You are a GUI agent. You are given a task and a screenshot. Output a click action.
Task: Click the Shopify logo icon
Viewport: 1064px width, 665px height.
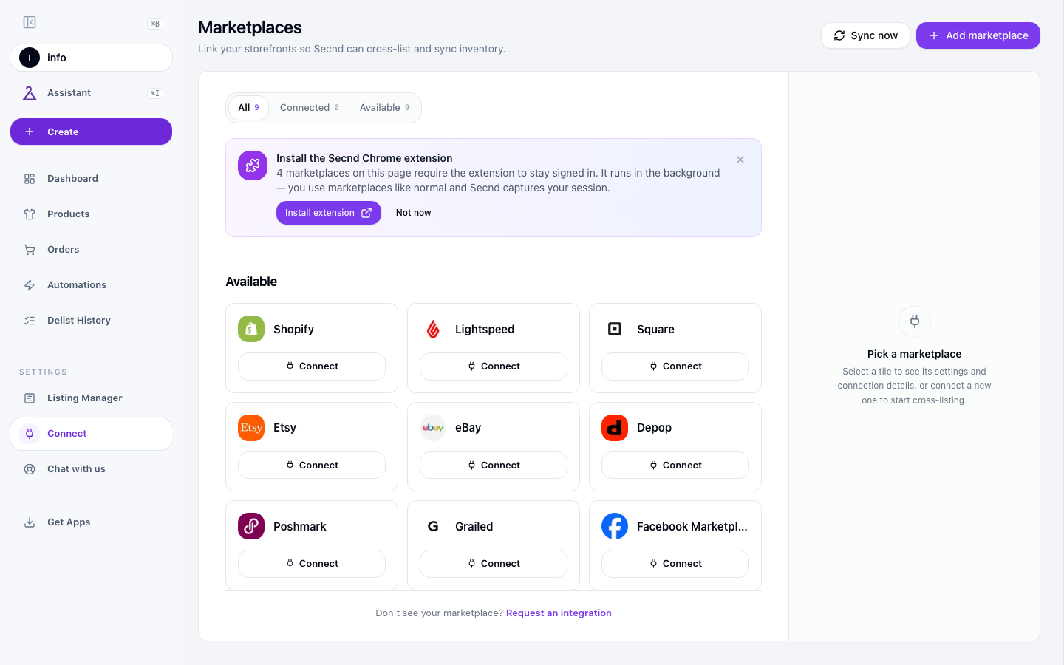(251, 329)
